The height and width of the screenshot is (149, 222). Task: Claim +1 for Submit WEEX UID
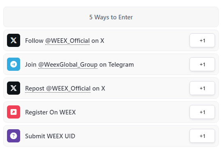pos(202,136)
